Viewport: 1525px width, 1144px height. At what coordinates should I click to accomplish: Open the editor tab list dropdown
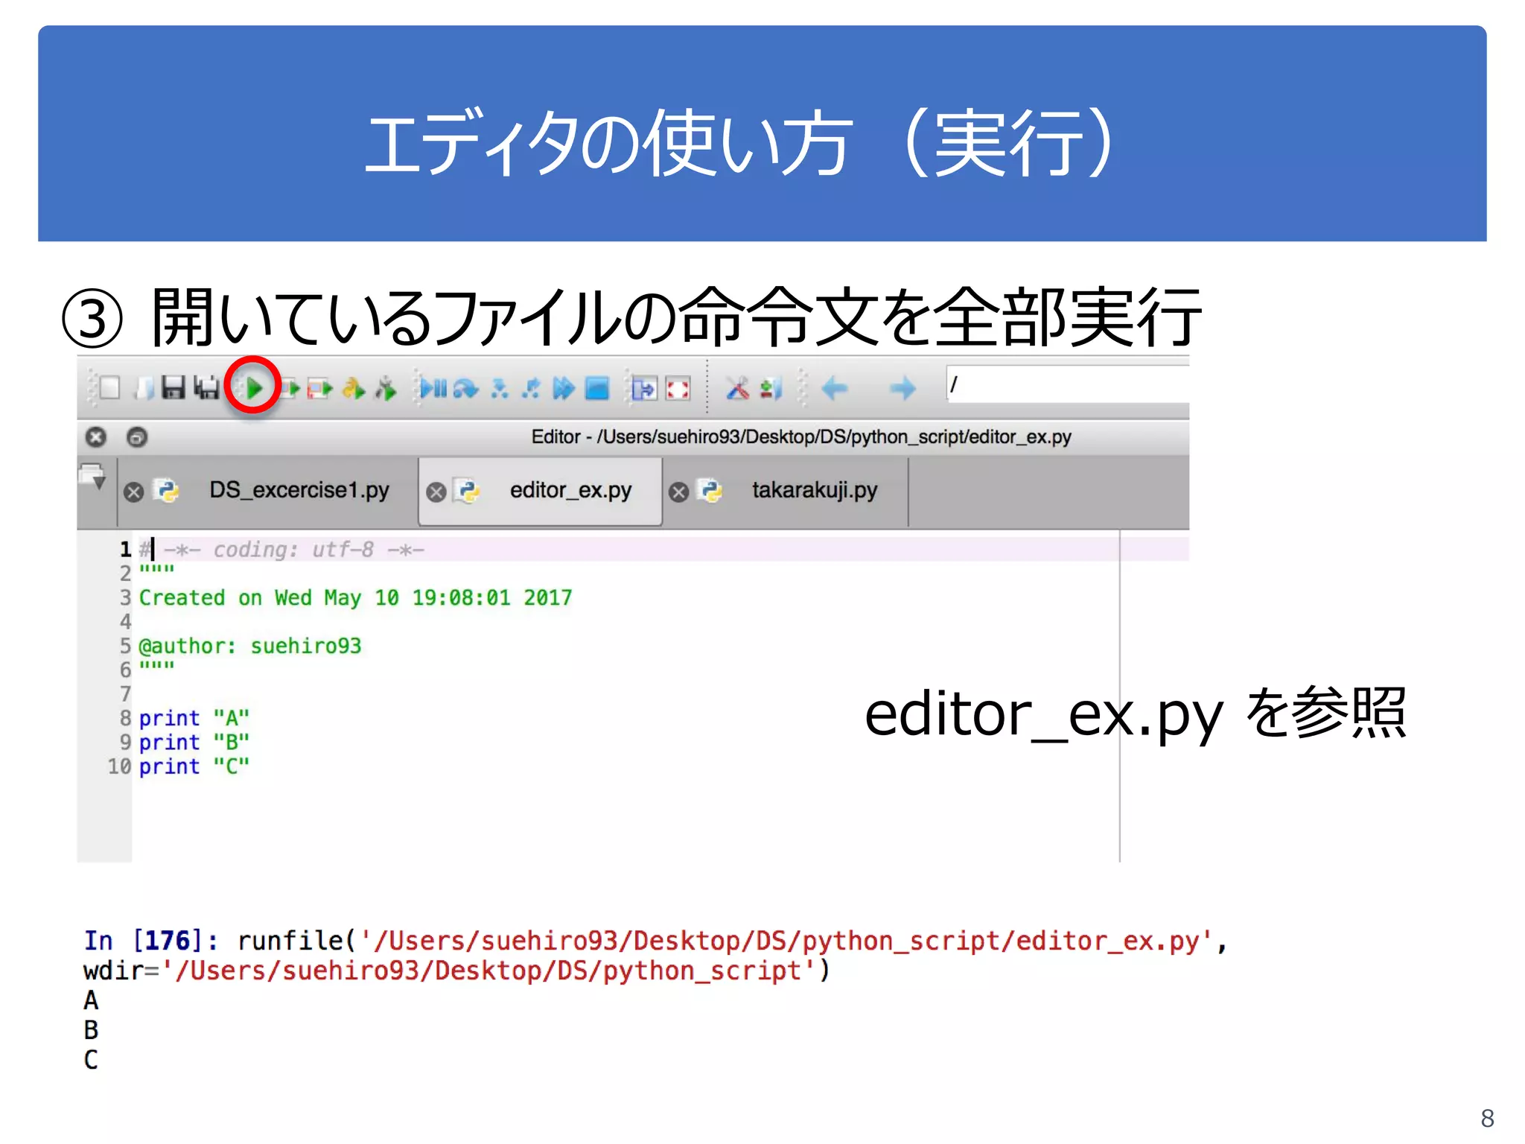(x=94, y=477)
